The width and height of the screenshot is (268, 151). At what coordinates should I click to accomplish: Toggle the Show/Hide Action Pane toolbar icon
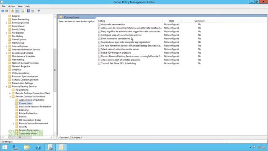click(33, 11)
